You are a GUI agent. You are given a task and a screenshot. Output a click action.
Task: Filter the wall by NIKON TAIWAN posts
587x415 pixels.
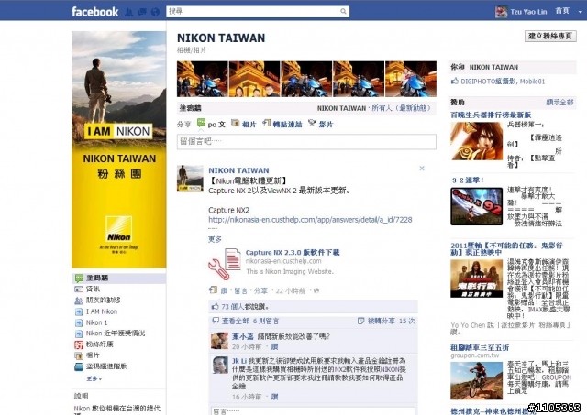[x=341, y=108]
